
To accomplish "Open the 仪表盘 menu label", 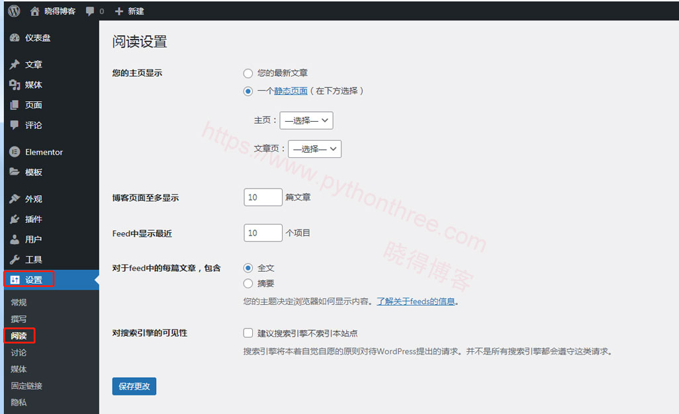I will pos(38,38).
